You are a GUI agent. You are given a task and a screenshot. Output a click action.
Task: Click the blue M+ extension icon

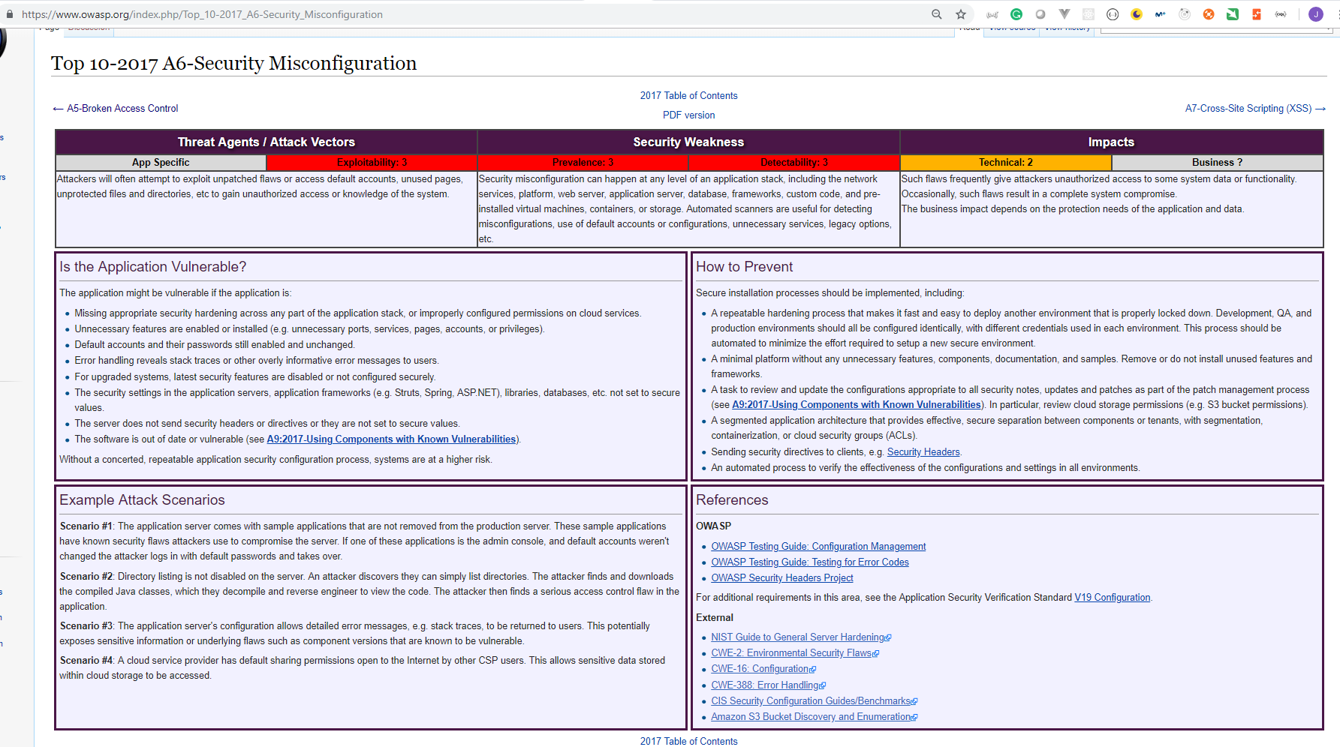click(1161, 14)
